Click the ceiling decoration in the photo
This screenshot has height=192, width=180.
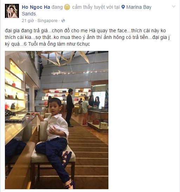point(64,58)
